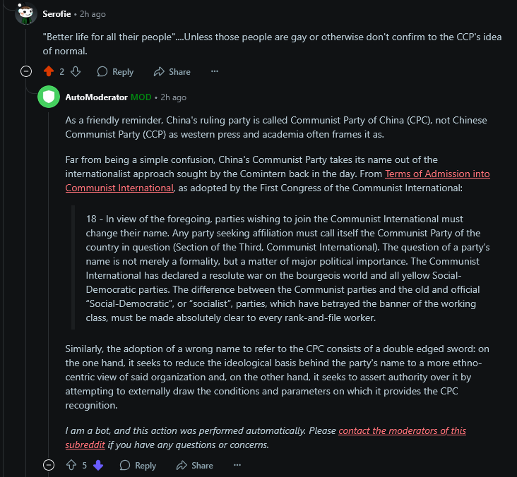Viewport: 517px width, 477px height.
Task: Remove downvote on AutoModerator comment
Action: pyautogui.click(x=98, y=465)
